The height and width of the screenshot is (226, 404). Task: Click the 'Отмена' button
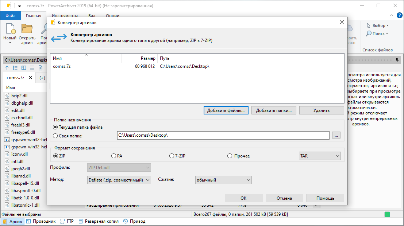tap(284, 198)
